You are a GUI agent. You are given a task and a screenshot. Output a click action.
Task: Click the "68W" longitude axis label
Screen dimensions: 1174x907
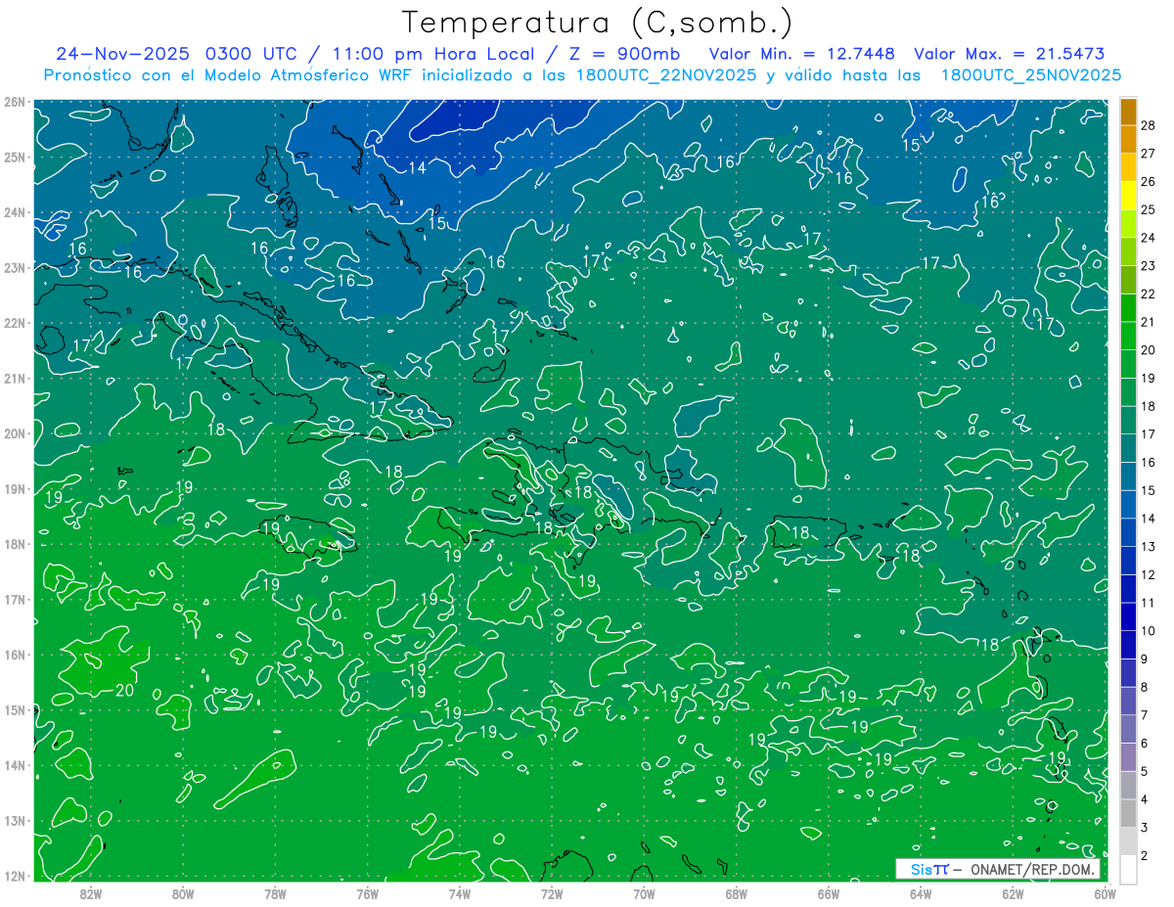click(x=736, y=893)
